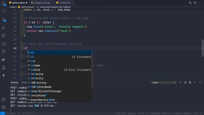Click the 'Ln 40, Col 5' status entry
Viewport: 204px width, 115px height.
pyautogui.click(x=120, y=113)
